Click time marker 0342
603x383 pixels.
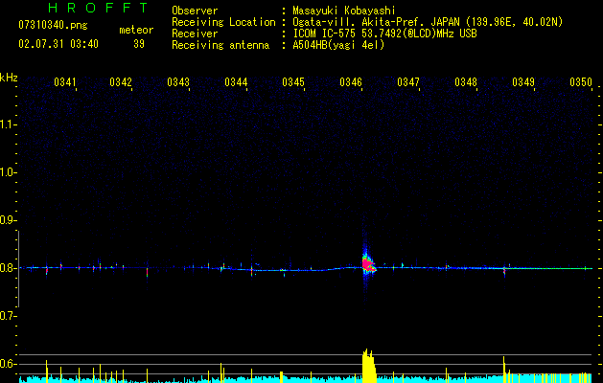coord(121,82)
